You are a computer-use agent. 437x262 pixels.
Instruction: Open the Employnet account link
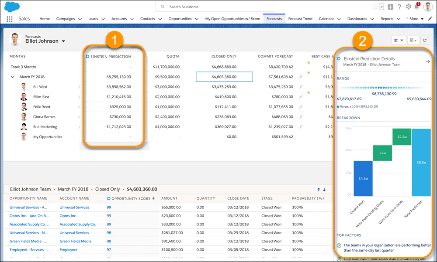pos(68,250)
